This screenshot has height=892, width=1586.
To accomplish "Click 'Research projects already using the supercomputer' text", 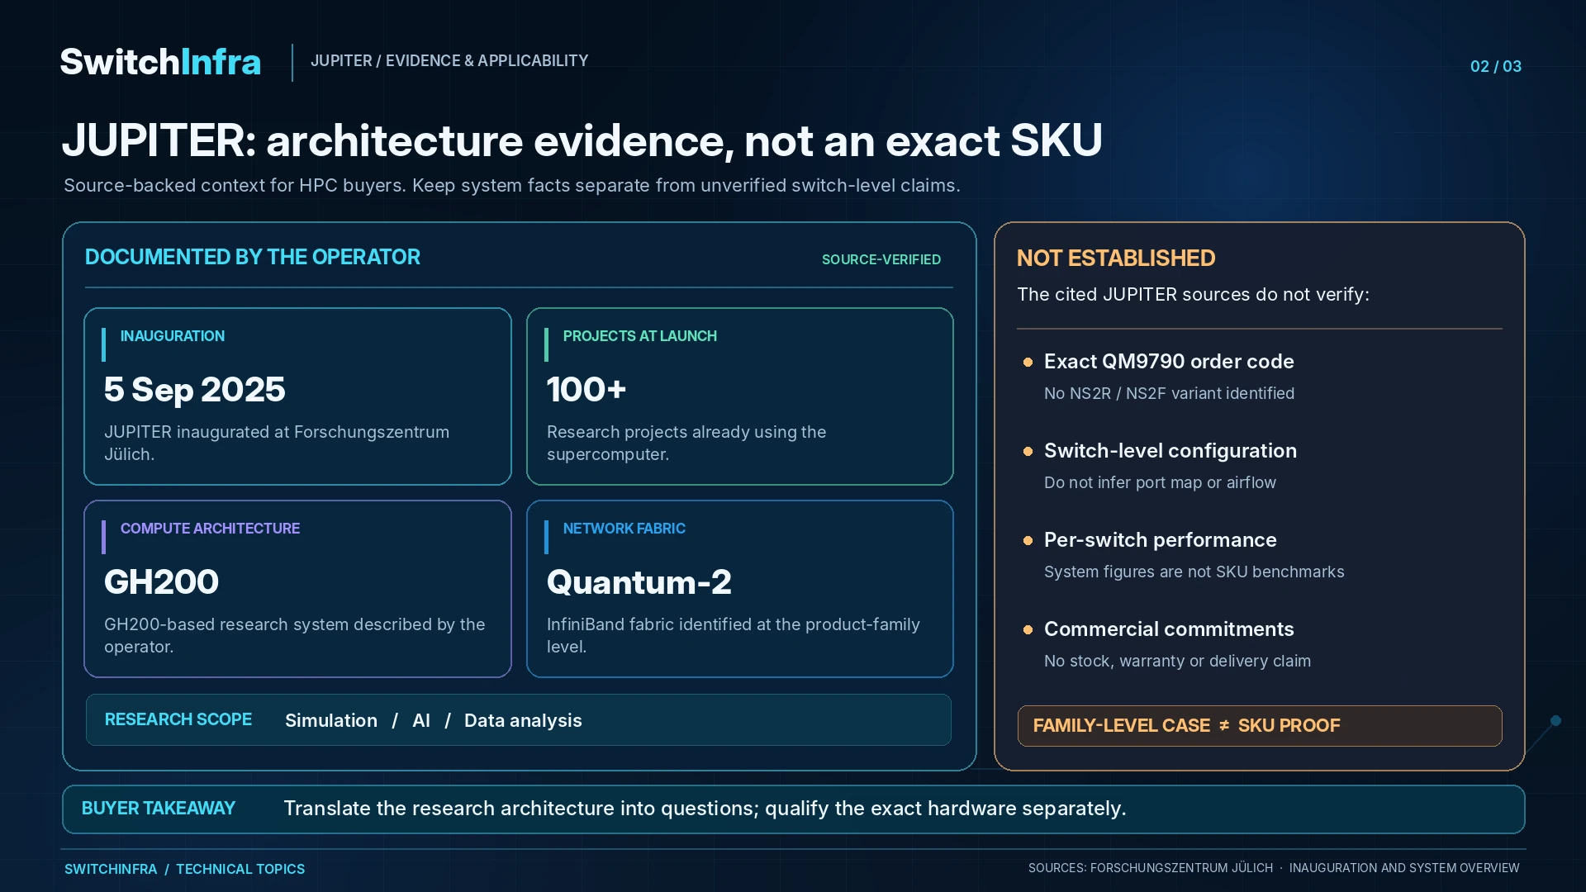I will click(x=686, y=443).
